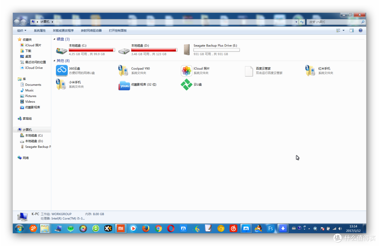
Task: Click the D: drive red usage bar
Action: (154, 50)
